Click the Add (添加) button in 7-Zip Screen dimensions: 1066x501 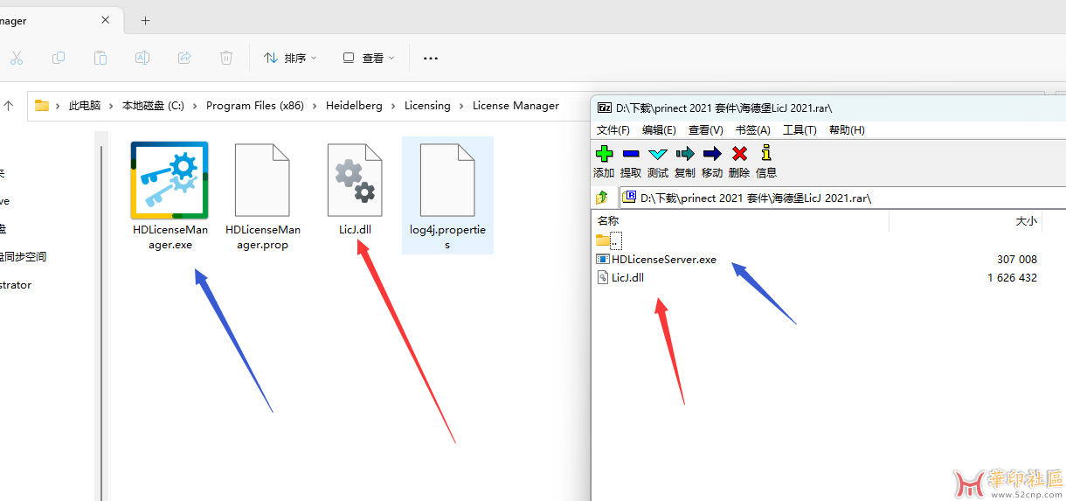pos(603,161)
